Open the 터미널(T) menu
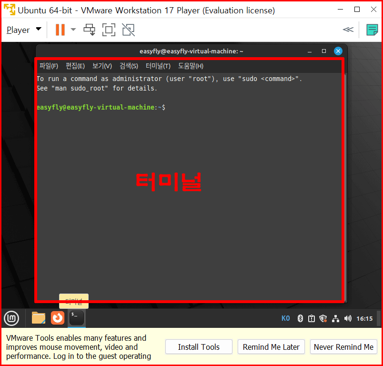The width and height of the screenshot is (383, 366). point(158,66)
